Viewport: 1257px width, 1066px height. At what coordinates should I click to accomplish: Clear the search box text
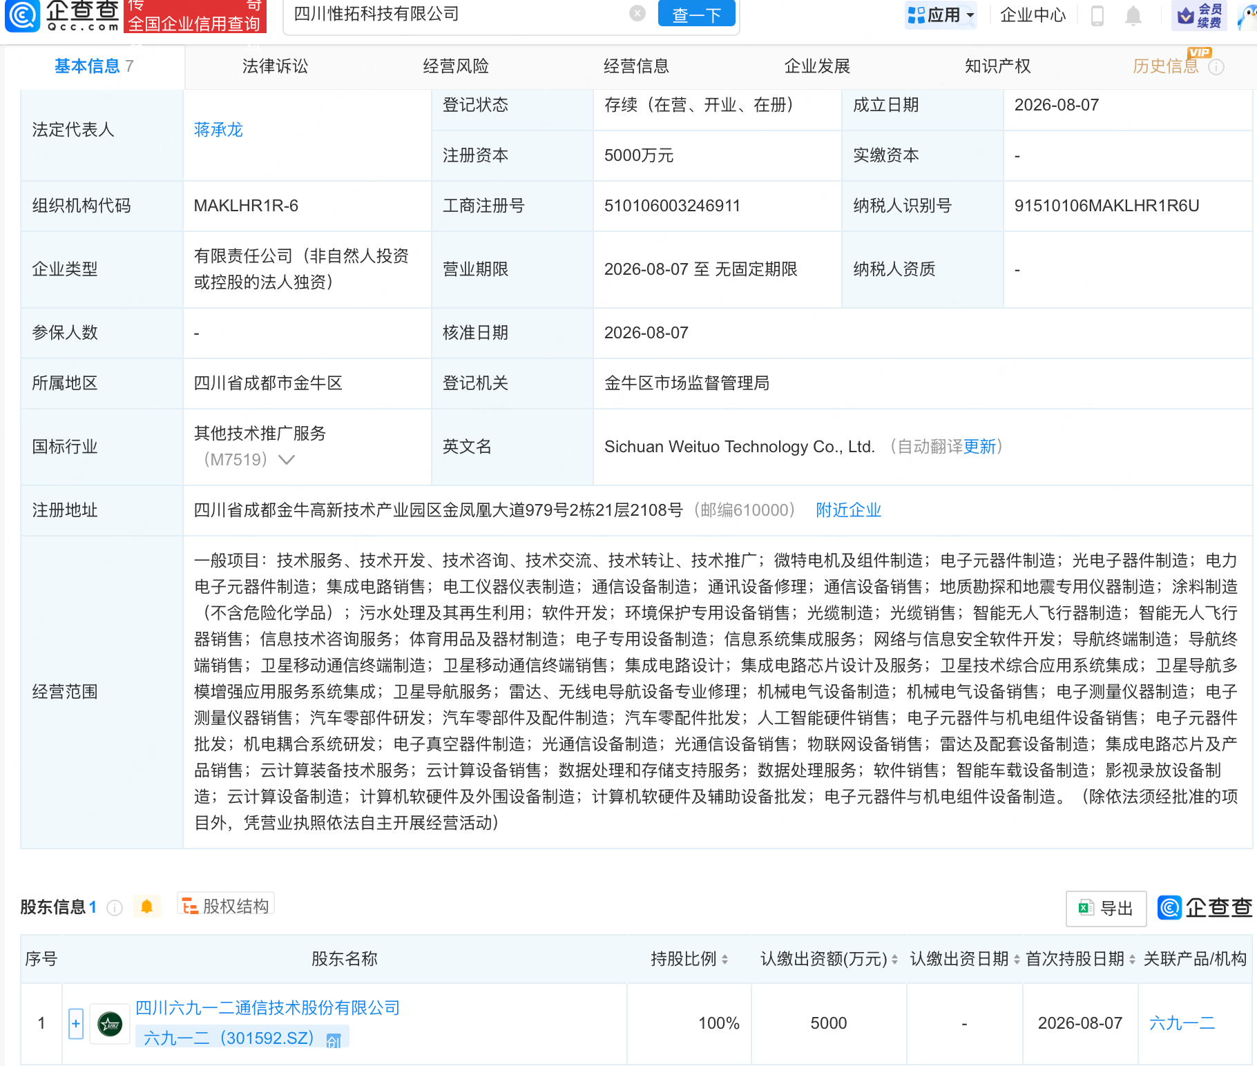point(637,13)
